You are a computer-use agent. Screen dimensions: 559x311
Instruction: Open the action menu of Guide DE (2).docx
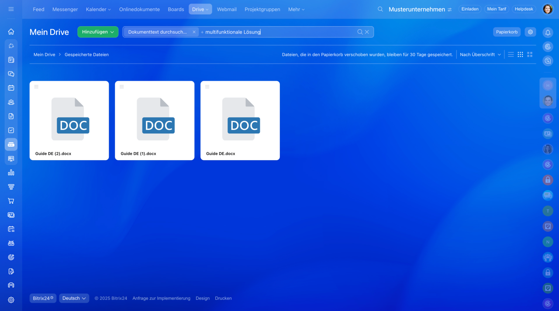pos(36,87)
